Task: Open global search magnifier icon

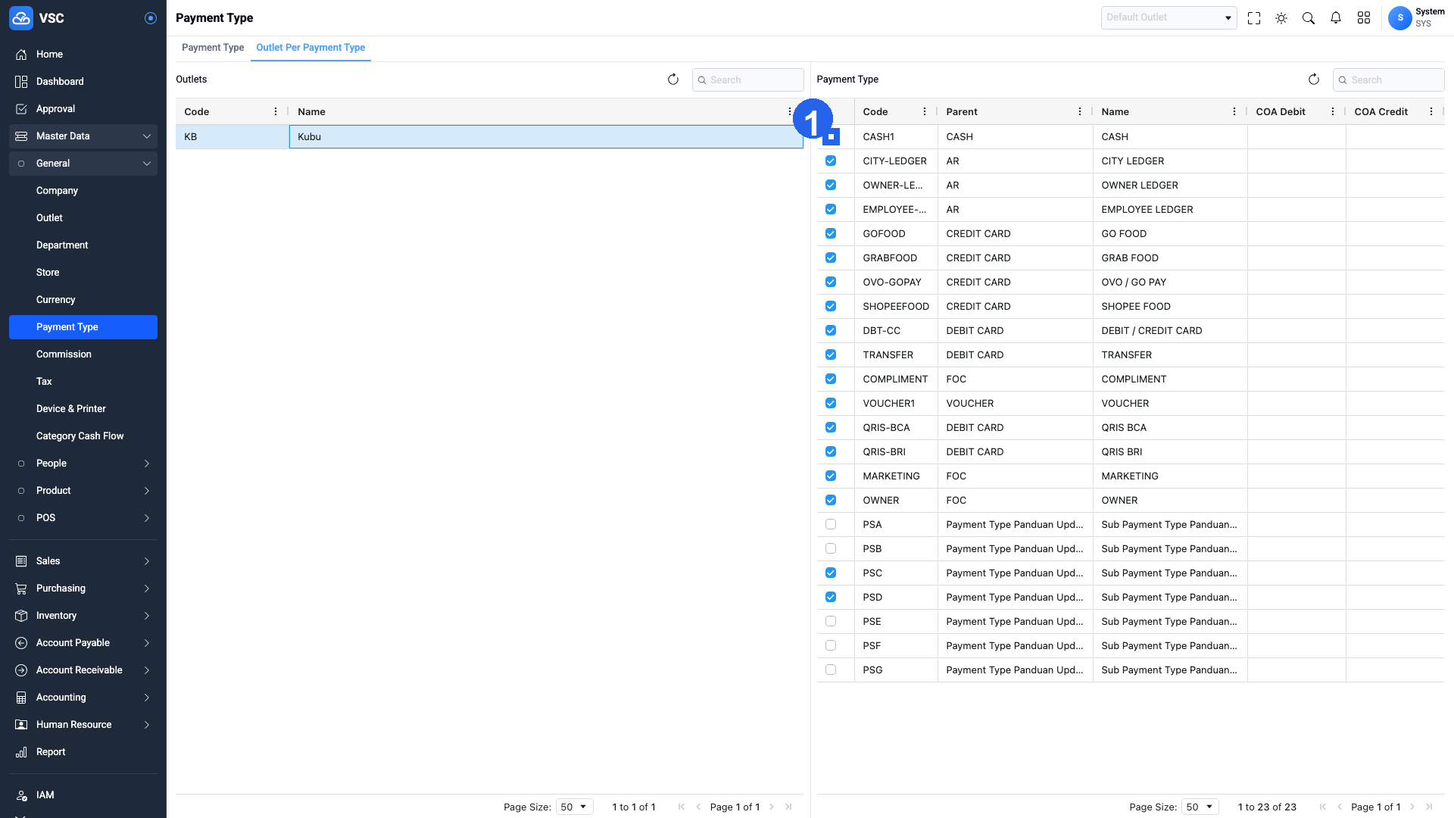Action: pos(1309,18)
